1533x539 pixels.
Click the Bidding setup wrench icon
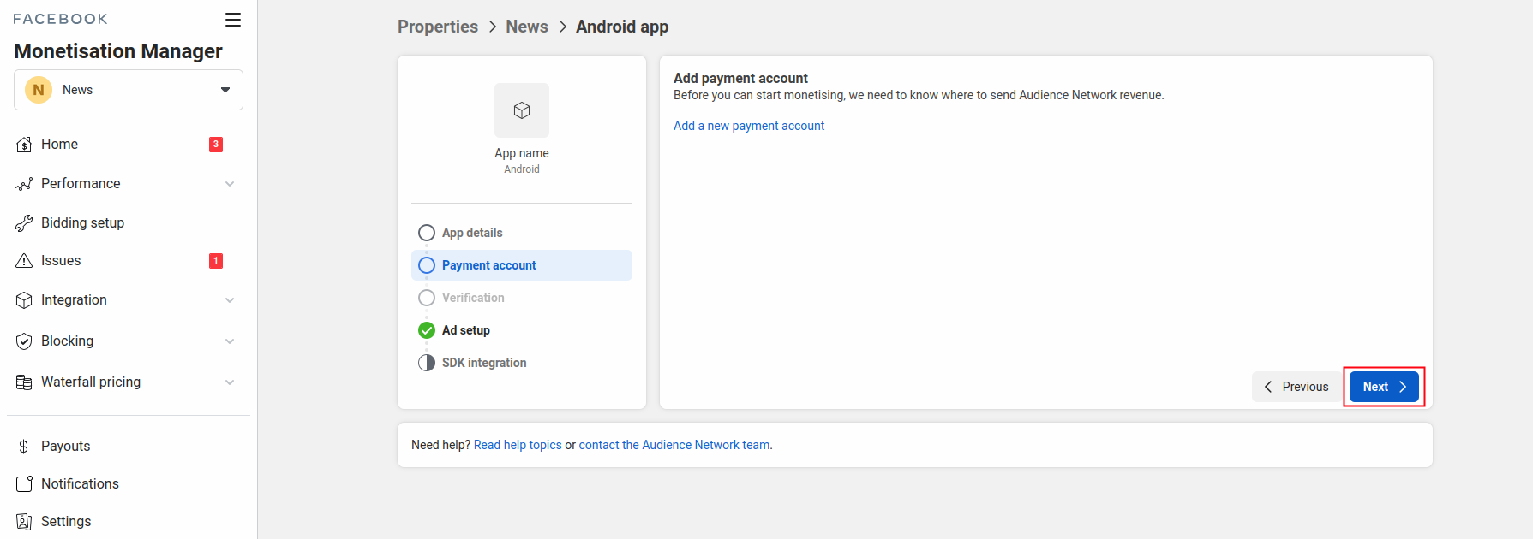[24, 223]
